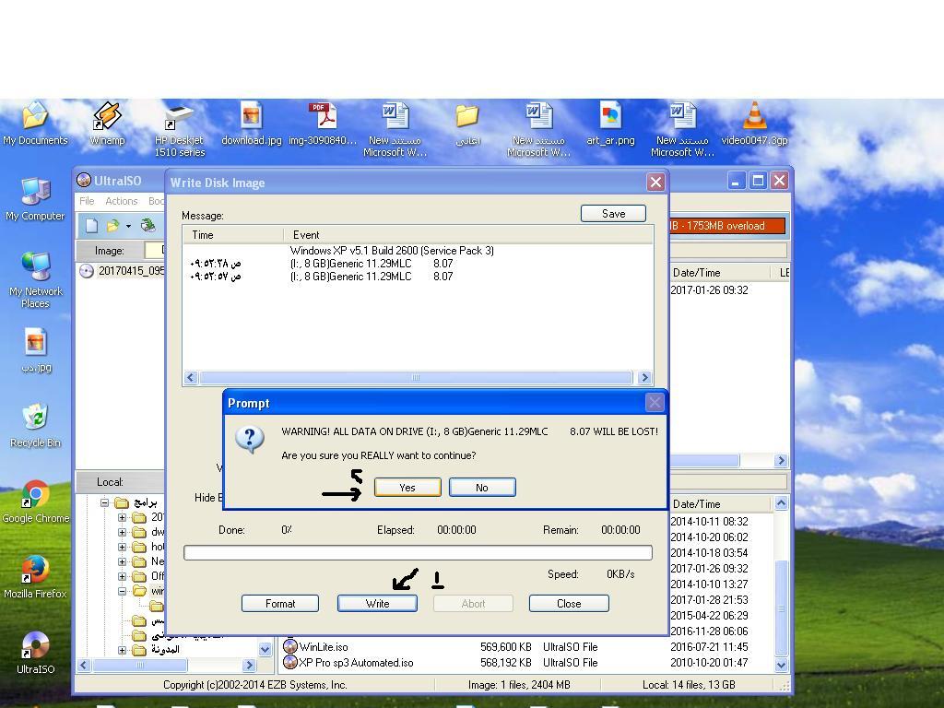Click the up arrow of local file list scrollbar
944x708 pixels.
[x=781, y=503]
